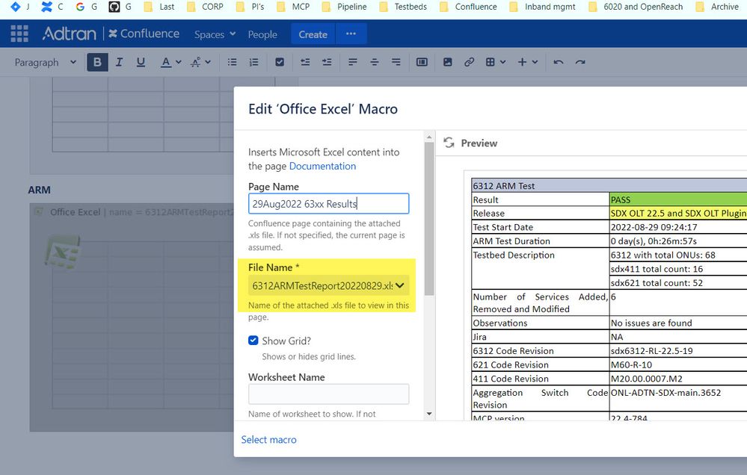Click the macro settings scroll down arrow
This screenshot has height=475, width=747.
(429, 414)
